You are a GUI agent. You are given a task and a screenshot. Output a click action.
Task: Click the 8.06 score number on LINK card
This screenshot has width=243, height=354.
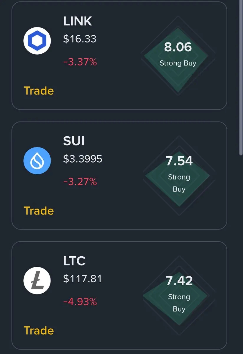coord(178,47)
